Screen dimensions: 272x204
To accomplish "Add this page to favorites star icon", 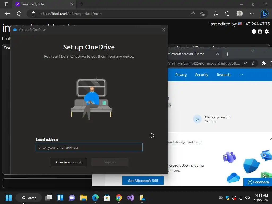I will [202, 14].
